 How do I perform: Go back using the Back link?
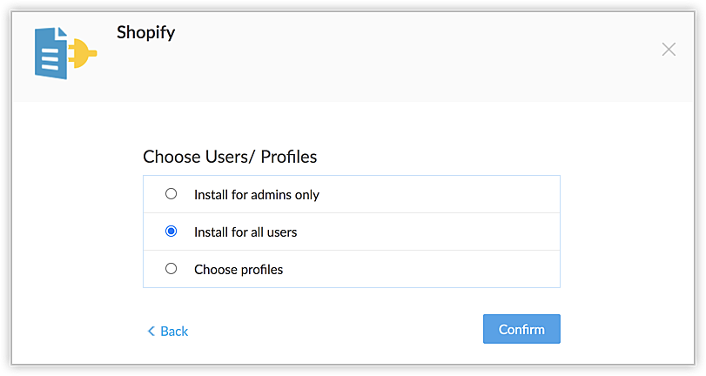[174, 331]
